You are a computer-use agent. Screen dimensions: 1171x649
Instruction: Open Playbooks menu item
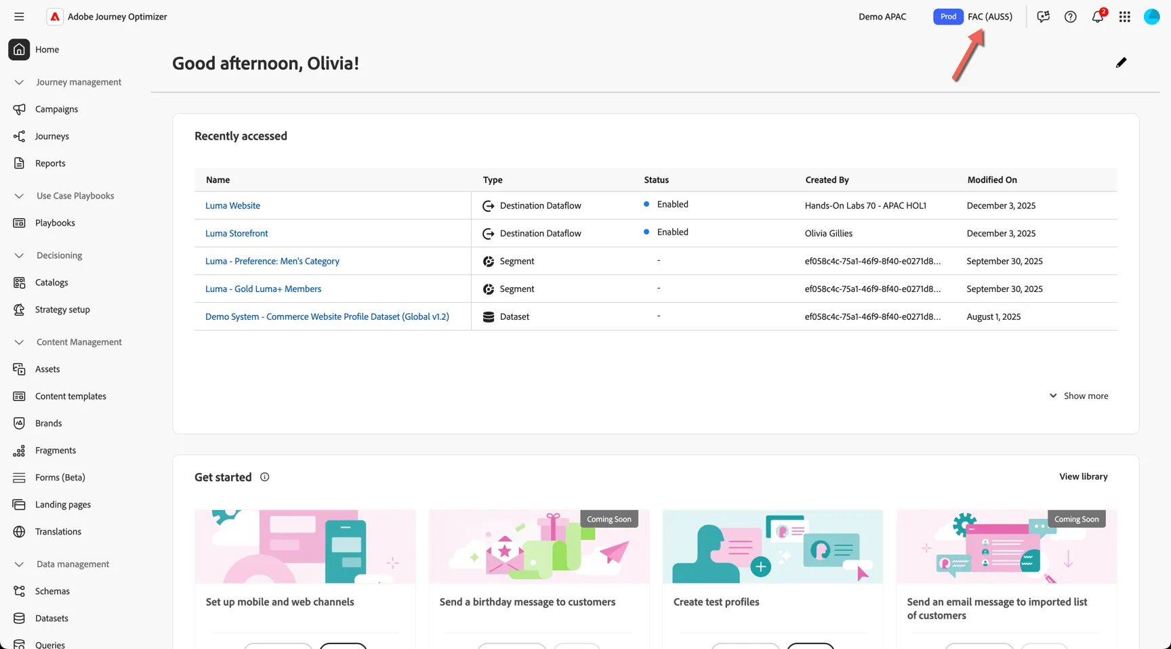55,223
